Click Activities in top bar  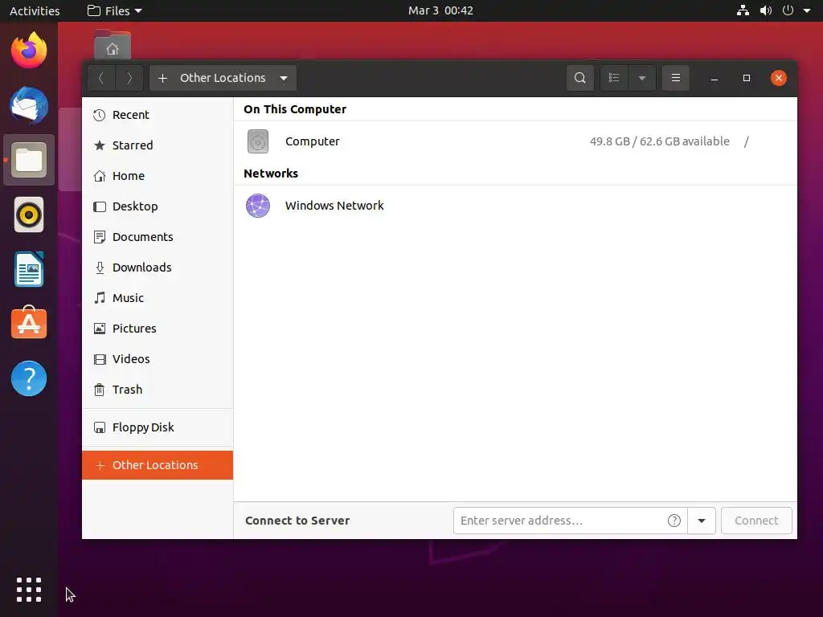pos(35,10)
